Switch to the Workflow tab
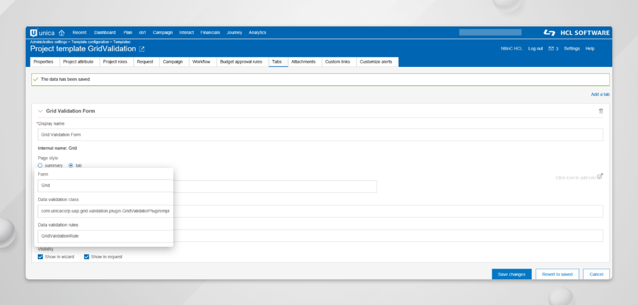 pyautogui.click(x=202, y=62)
